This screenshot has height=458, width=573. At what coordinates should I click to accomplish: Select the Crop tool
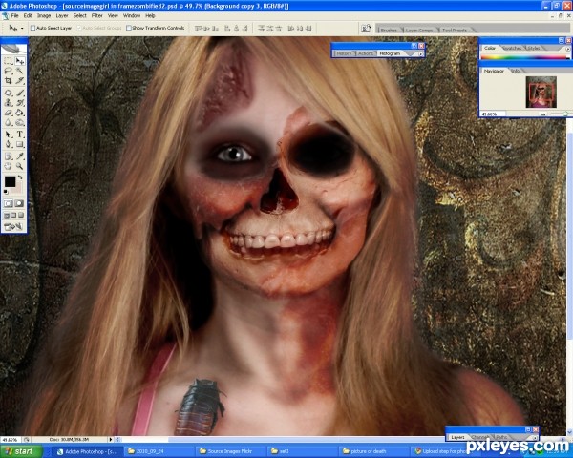8,81
